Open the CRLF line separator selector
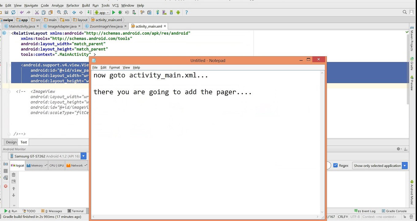The image size is (417, 221). click(342, 217)
